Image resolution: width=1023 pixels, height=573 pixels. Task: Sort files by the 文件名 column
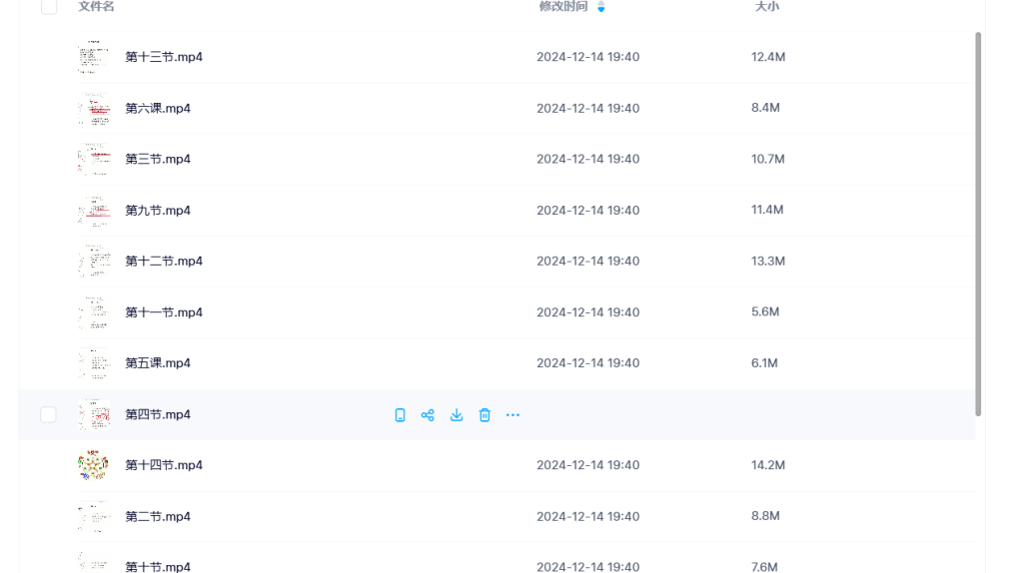(97, 7)
